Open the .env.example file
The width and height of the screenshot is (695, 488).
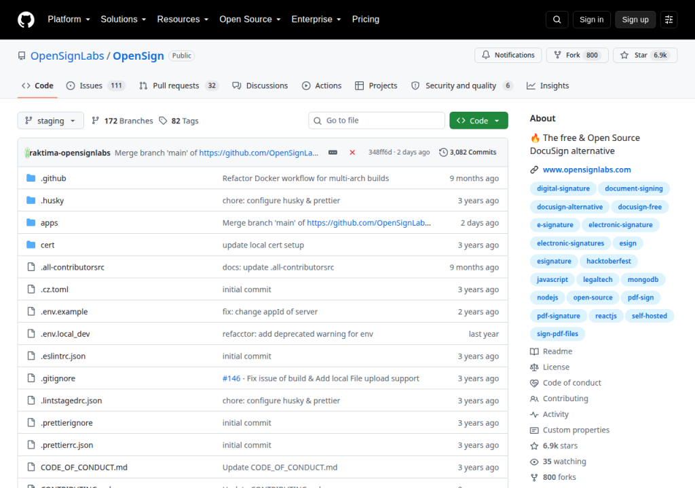64,311
